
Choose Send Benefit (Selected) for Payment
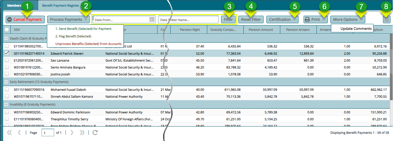pos(83,29)
